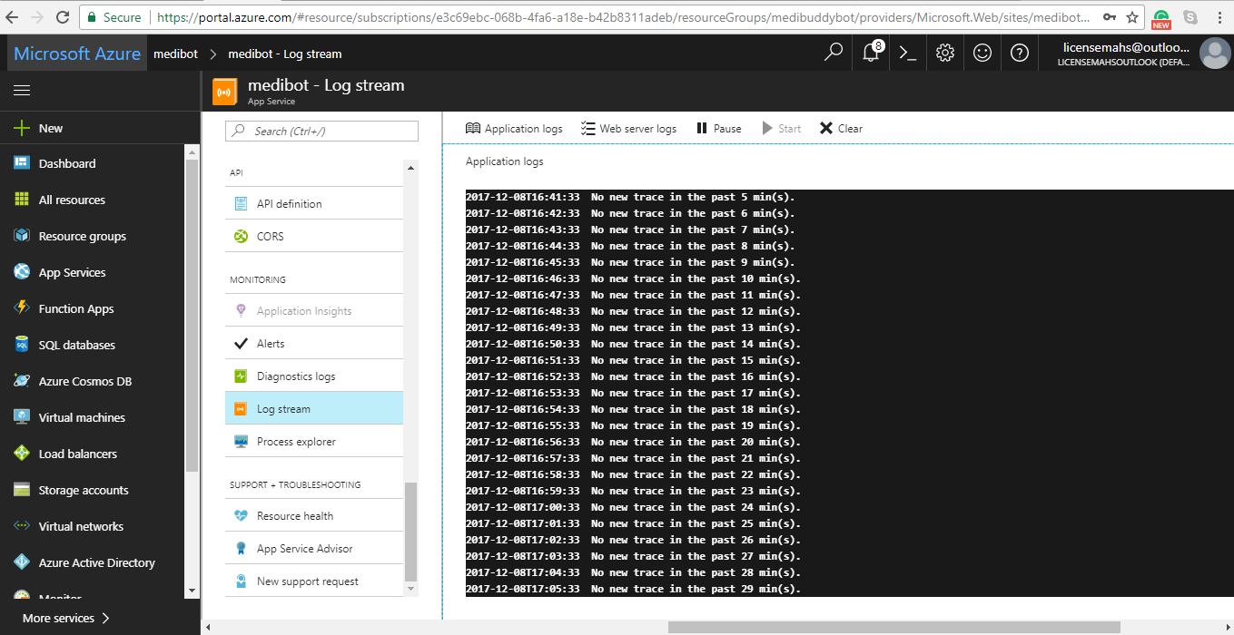Open the notifications bell icon

point(872,52)
